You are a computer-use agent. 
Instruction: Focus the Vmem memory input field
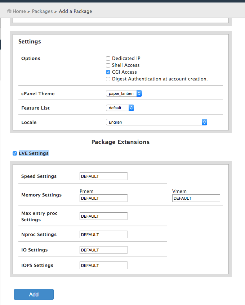tap(196, 198)
